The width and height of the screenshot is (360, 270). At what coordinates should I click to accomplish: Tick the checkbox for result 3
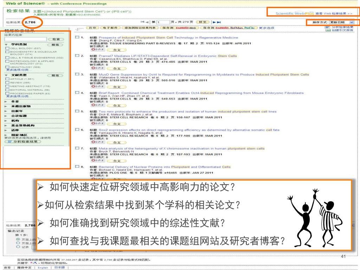(77, 74)
